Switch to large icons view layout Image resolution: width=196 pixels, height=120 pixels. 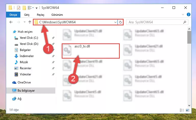point(188,110)
